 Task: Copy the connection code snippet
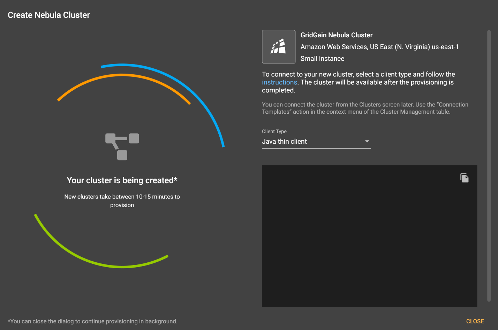[464, 178]
